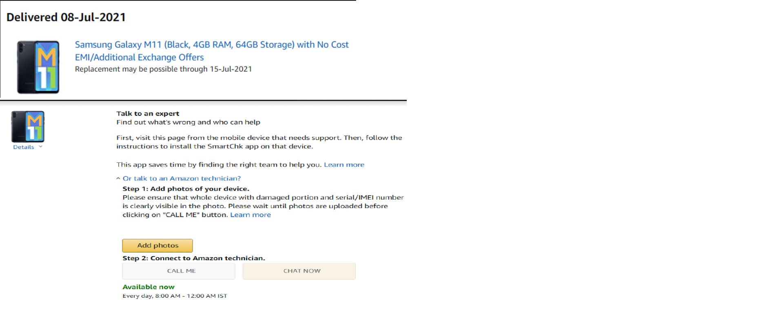The image size is (780, 336).
Task: Start a chat with CHAT NOW
Action: click(x=299, y=271)
